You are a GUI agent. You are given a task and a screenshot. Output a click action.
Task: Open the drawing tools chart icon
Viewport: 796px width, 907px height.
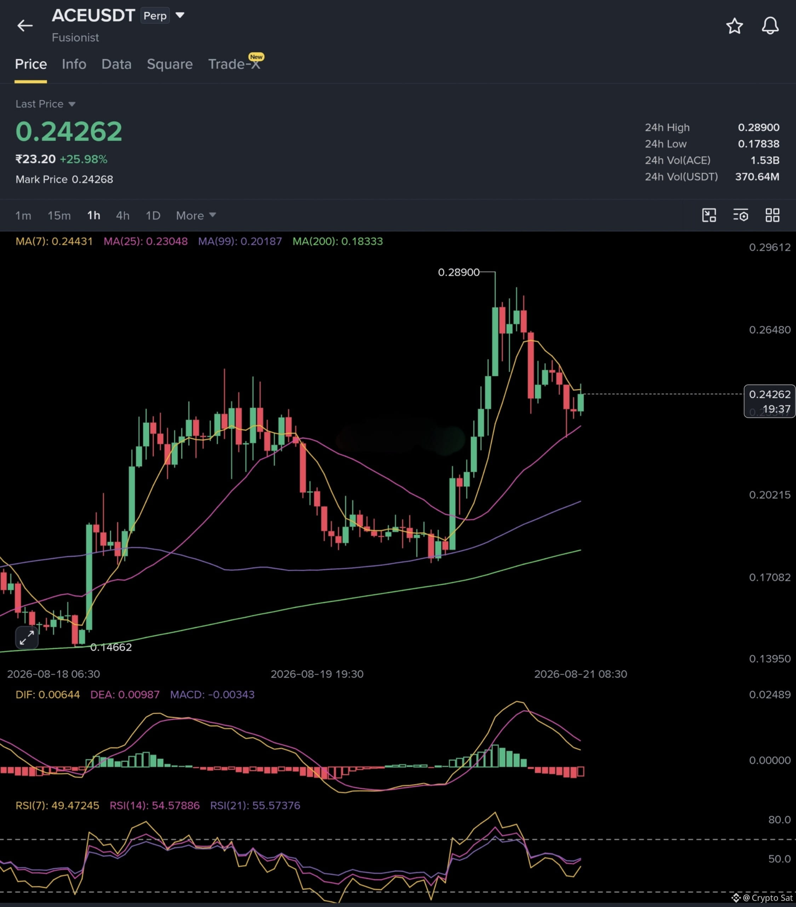click(x=709, y=215)
